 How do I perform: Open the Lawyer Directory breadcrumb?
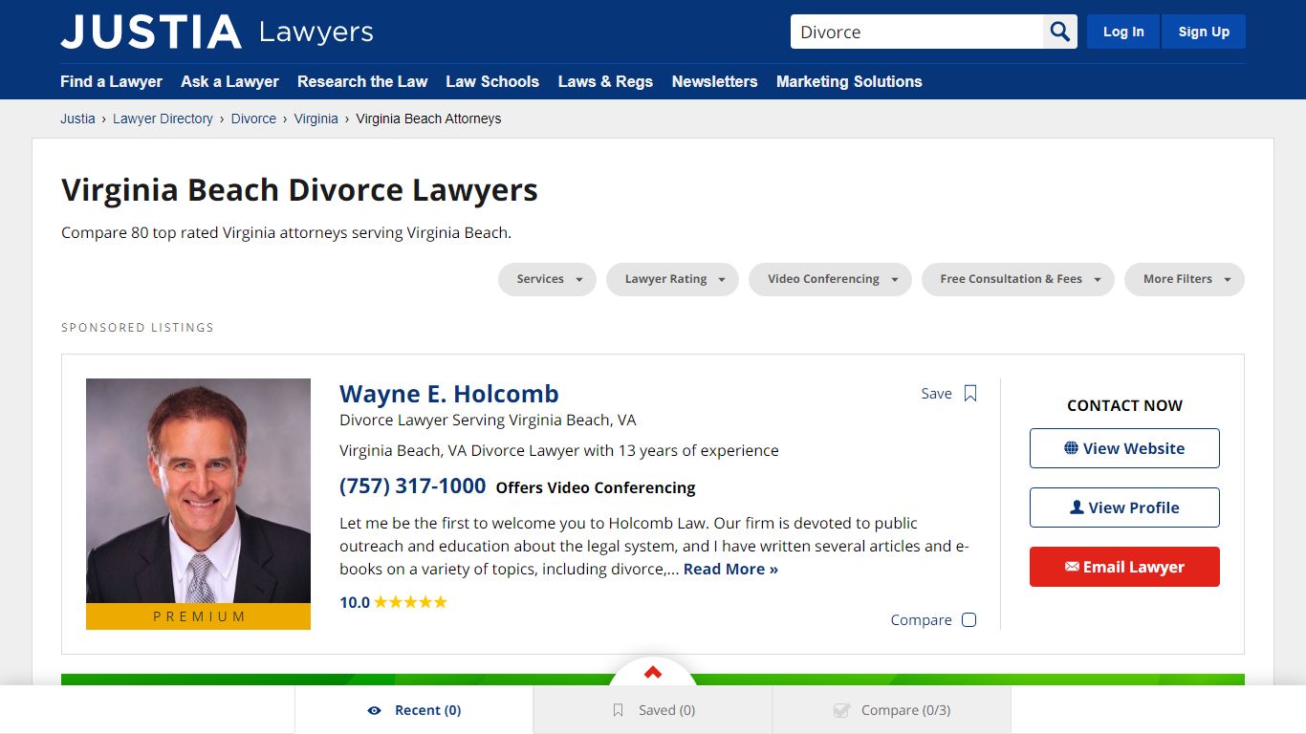tap(163, 119)
